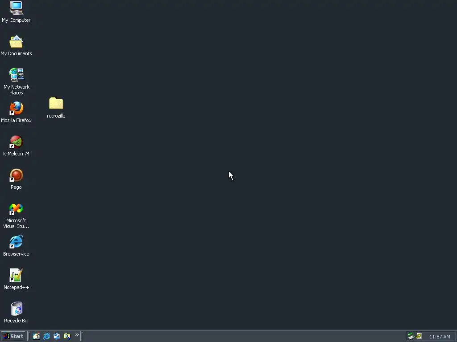The width and height of the screenshot is (457, 342).
Task: Launch Internet Explorer from Quick Launch
Action: coord(46,336)
